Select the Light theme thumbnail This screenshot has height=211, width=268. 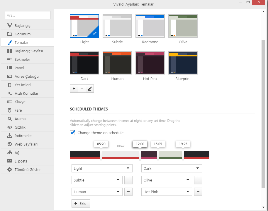tap(84, 26)
